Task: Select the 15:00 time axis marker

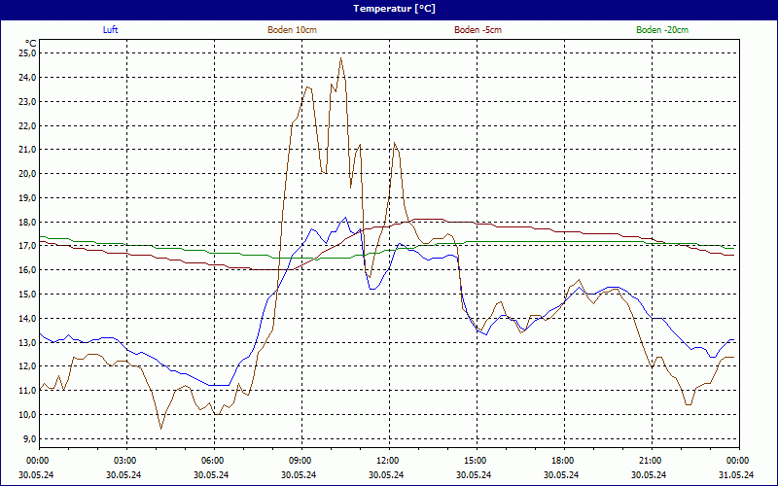Action: click(x=476, y=461)
